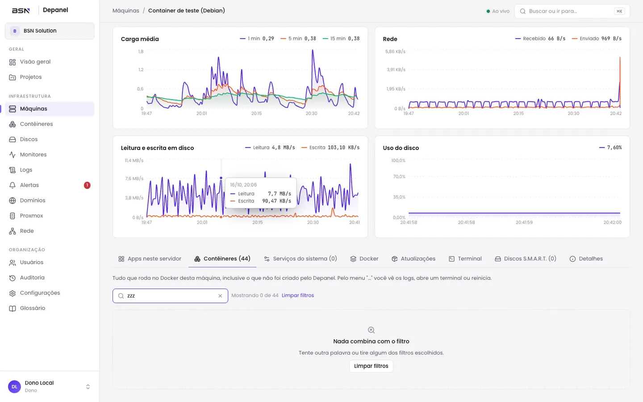Click the Proxmox server icon
The image size is (643, 402).
13,216
